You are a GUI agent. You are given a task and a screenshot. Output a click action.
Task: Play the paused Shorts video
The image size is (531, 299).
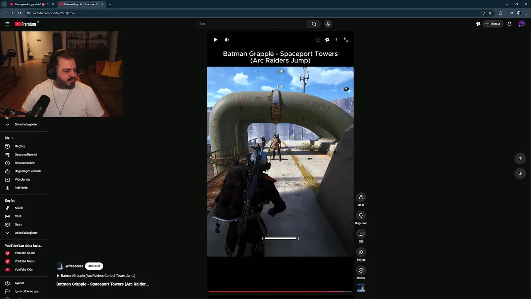[x=215, y=39]
